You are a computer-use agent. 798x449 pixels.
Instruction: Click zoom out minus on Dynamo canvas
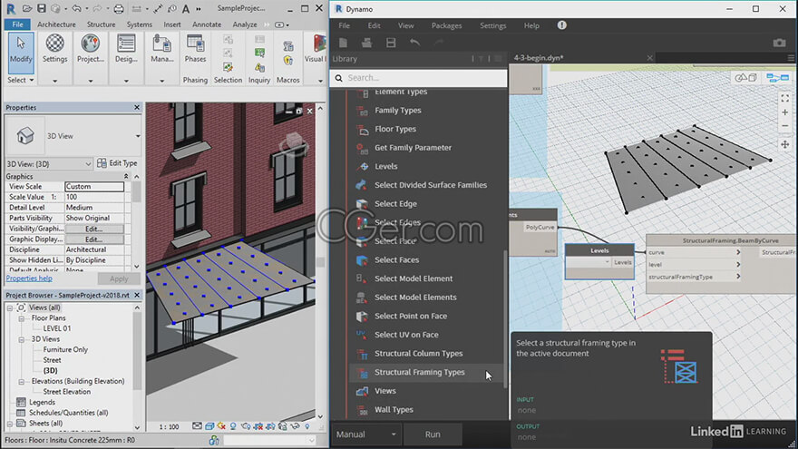[x=784, y=126]
